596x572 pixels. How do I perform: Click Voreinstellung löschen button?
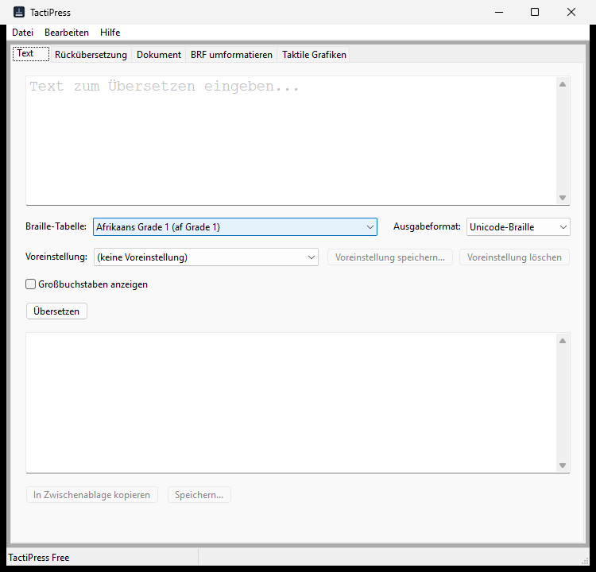[x=514, y=257]
